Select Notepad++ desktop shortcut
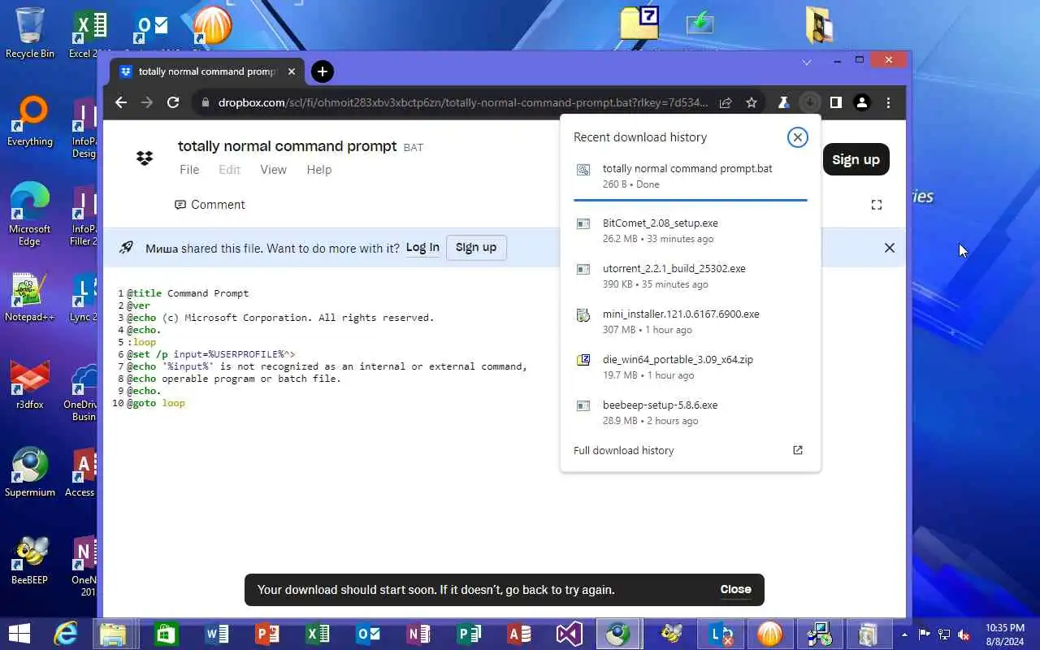 [30, 297]
